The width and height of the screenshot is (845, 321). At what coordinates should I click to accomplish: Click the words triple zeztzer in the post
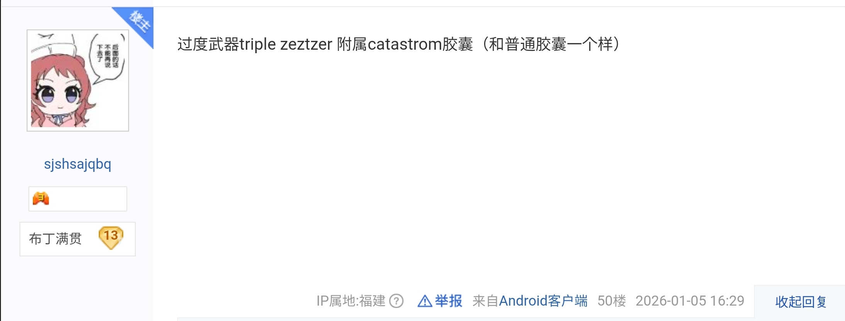coord(286,44)
